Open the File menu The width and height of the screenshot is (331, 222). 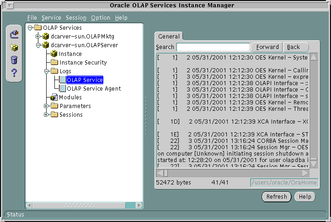(32, 18)
